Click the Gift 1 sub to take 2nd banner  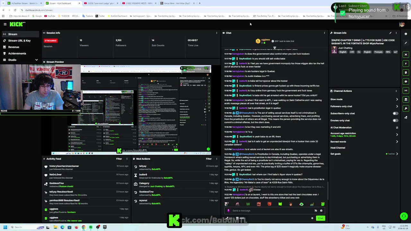tap(283, 41)
